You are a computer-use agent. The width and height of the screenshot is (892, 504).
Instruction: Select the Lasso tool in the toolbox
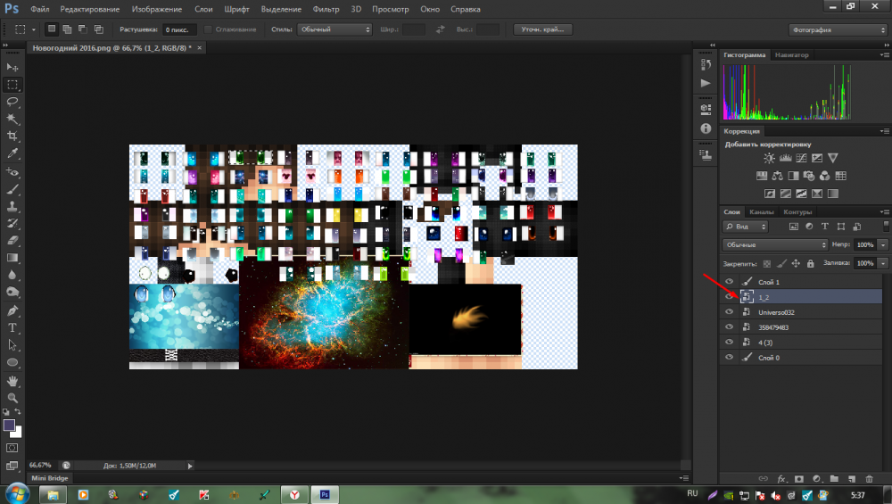(x=12, y=102)
